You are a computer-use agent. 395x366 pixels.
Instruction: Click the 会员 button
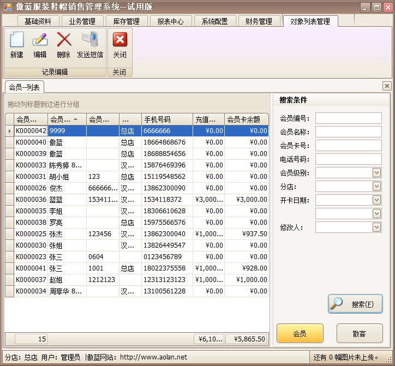pyautogui.click(x=300, y=333)
